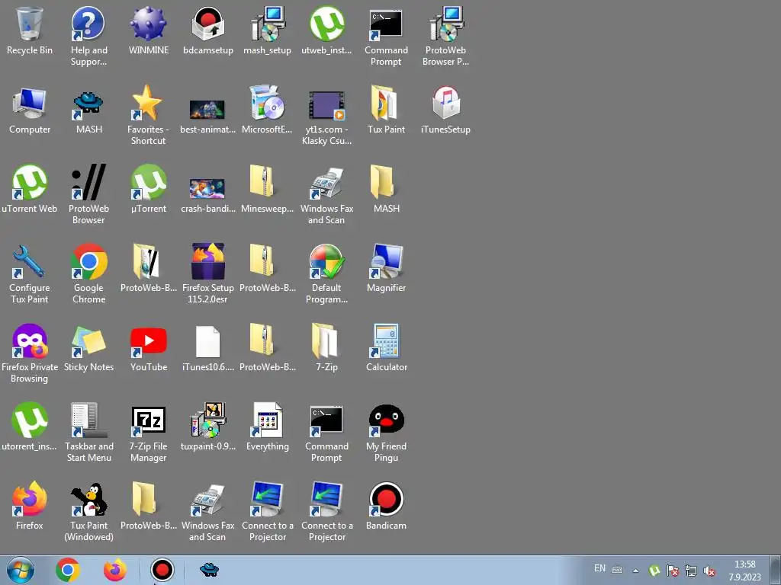Select the iTunesSetup icon
Viewport: 781px width, 585px height.
445,103
